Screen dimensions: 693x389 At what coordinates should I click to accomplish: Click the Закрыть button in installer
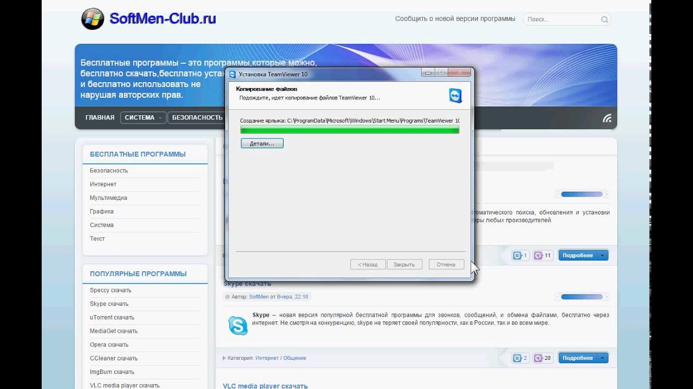[404, 265]
